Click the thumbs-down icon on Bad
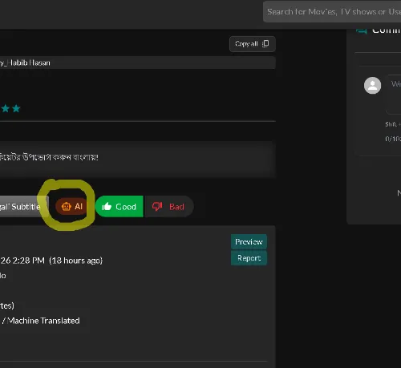Image resolution: width=401 pixels, height=368 pixels. click(157, 206)
